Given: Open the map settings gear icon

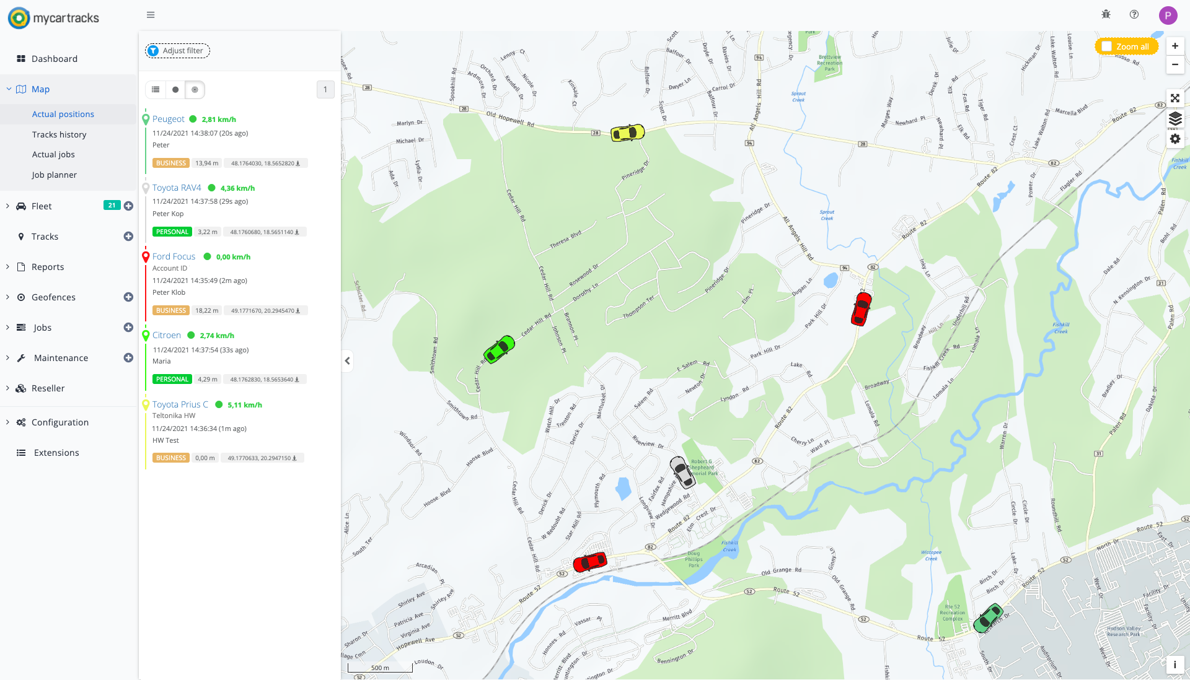Looking at the screenshot, I should tap(1175, 139).
